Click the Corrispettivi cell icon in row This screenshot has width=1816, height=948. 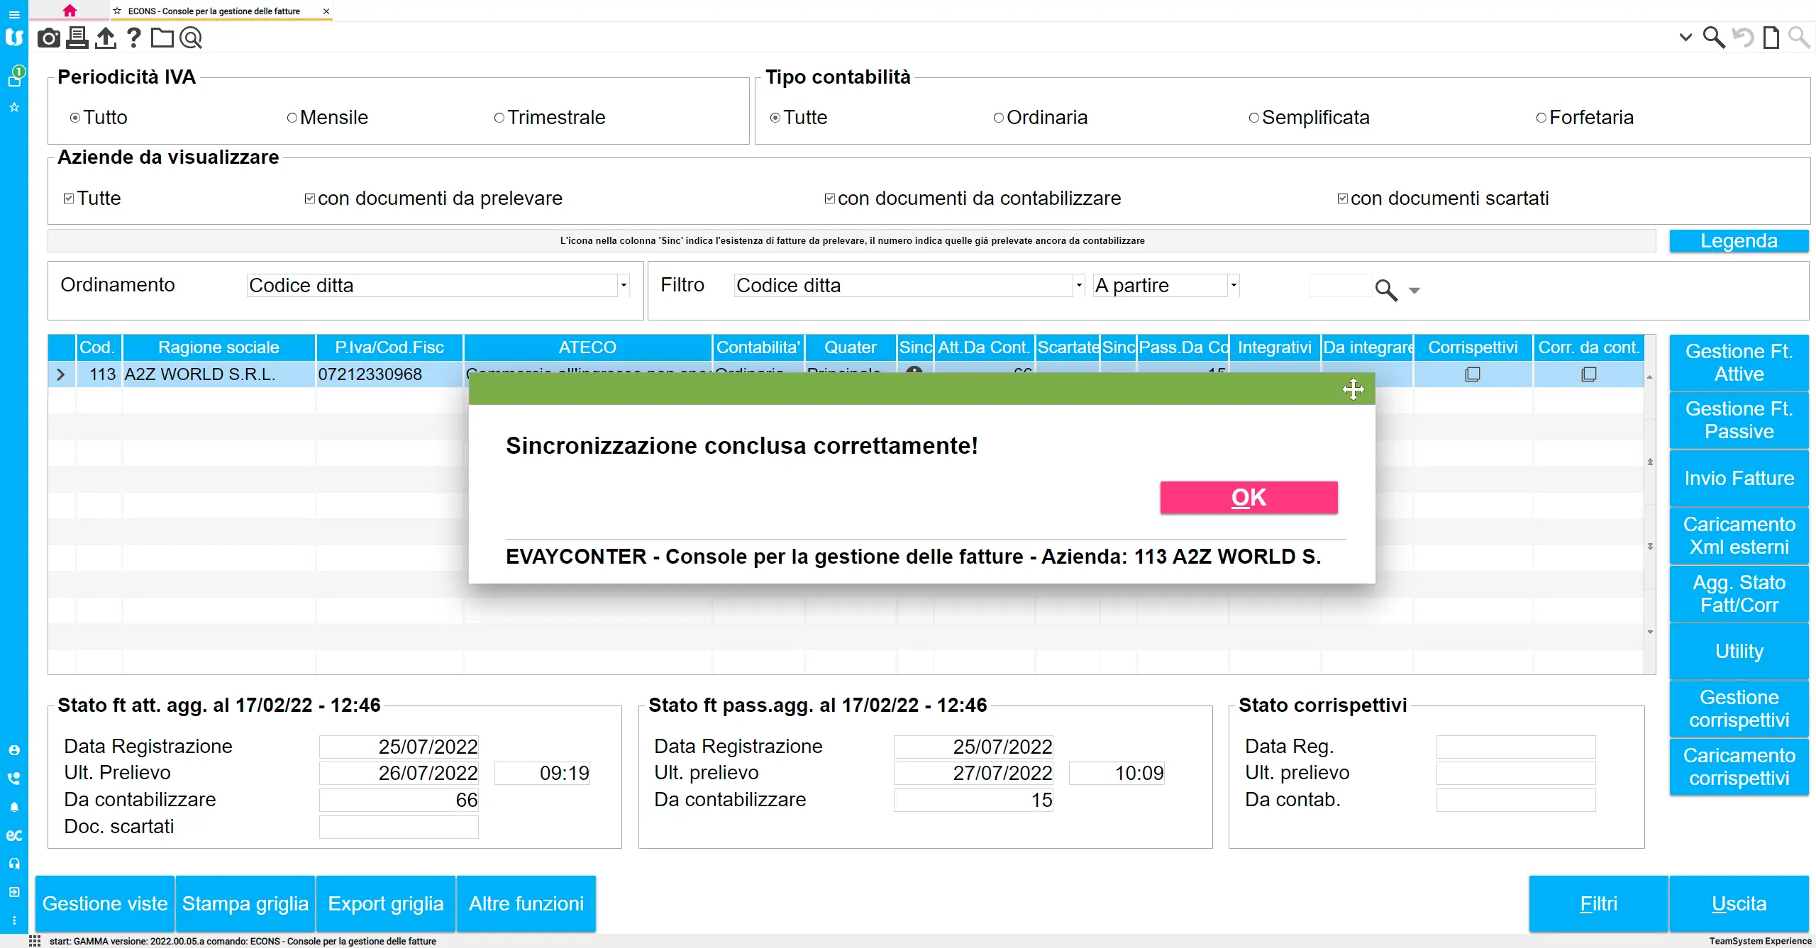1473,374
